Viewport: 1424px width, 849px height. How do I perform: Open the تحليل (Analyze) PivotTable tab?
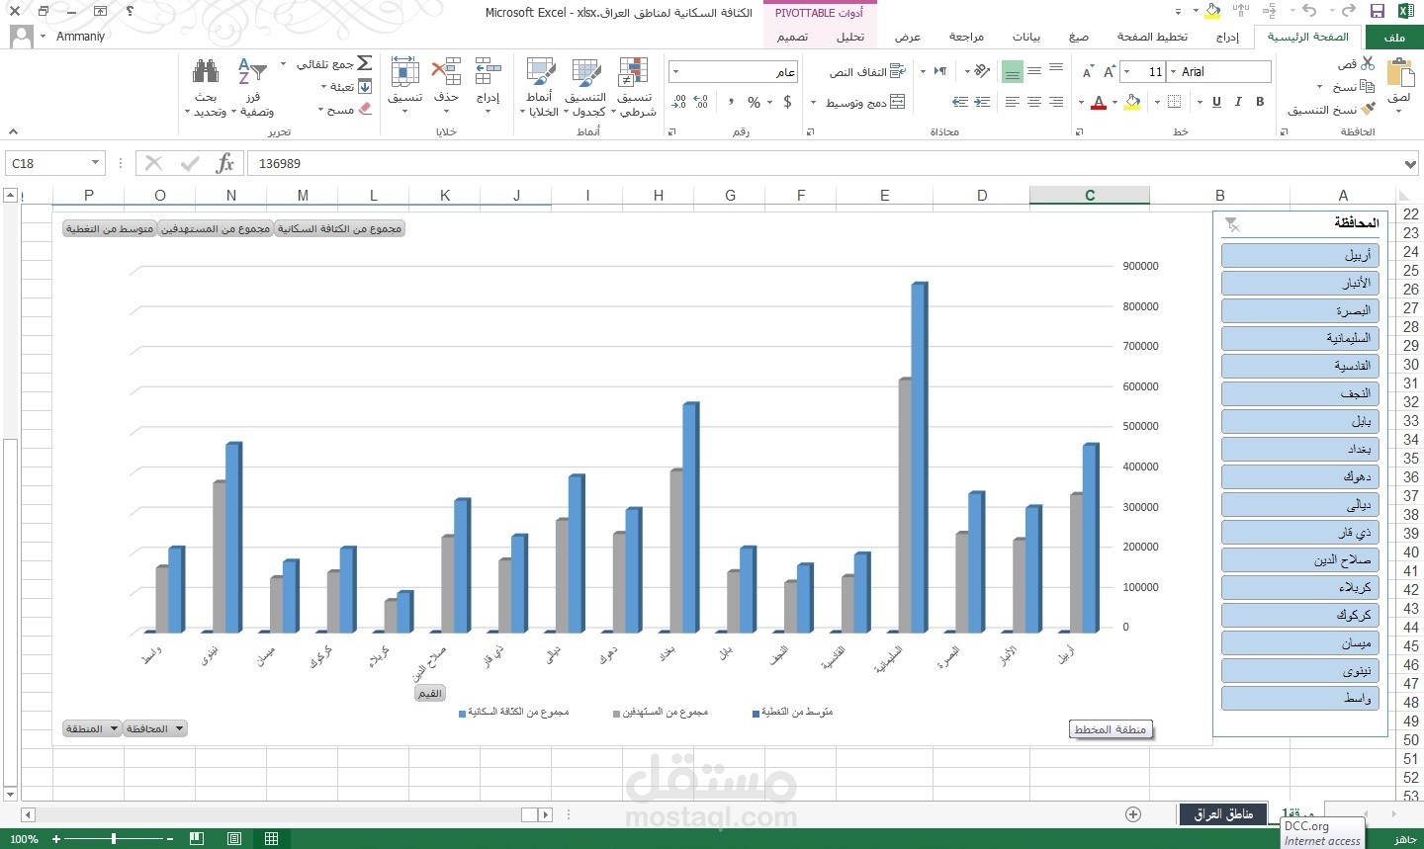[x=850, y=37]
